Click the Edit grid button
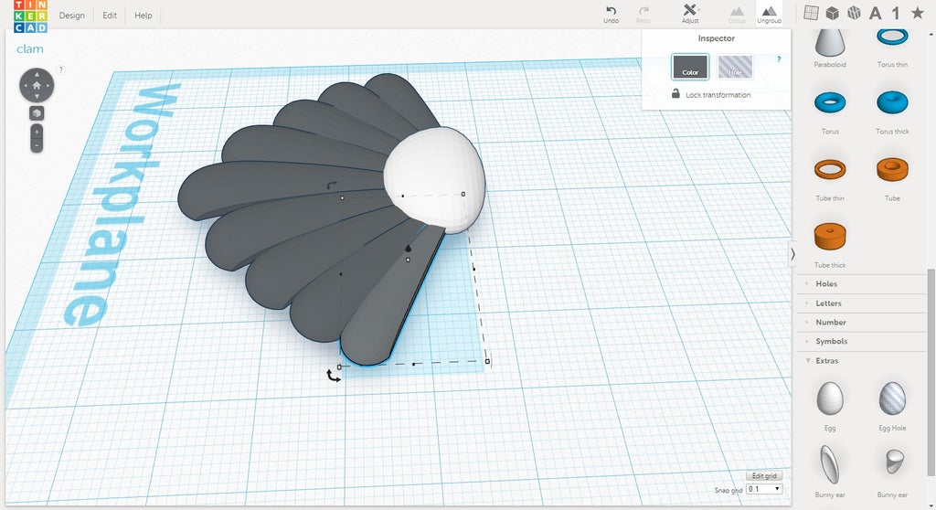Viewport: 936px width, 510px height. click(x=764, y=476)
